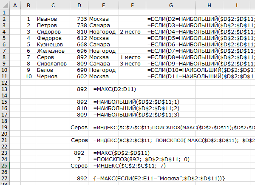Select column B header
This screenshot has width=255, height=185.
(28, 5)
